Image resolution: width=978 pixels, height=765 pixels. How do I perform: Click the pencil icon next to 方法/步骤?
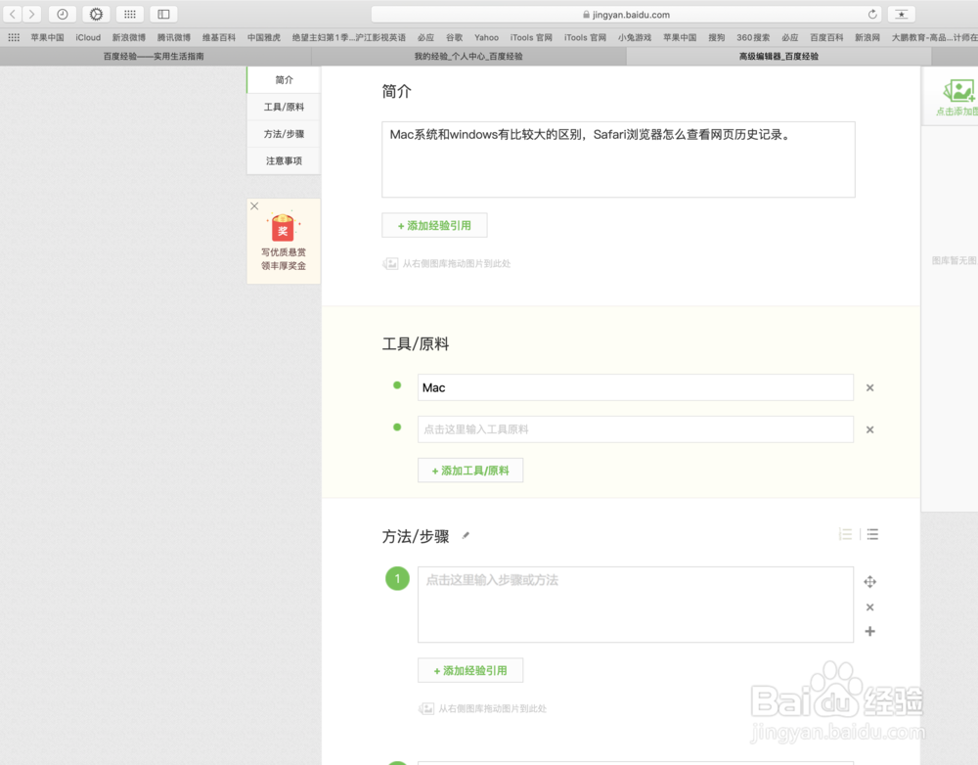click(x=466, y=536)
